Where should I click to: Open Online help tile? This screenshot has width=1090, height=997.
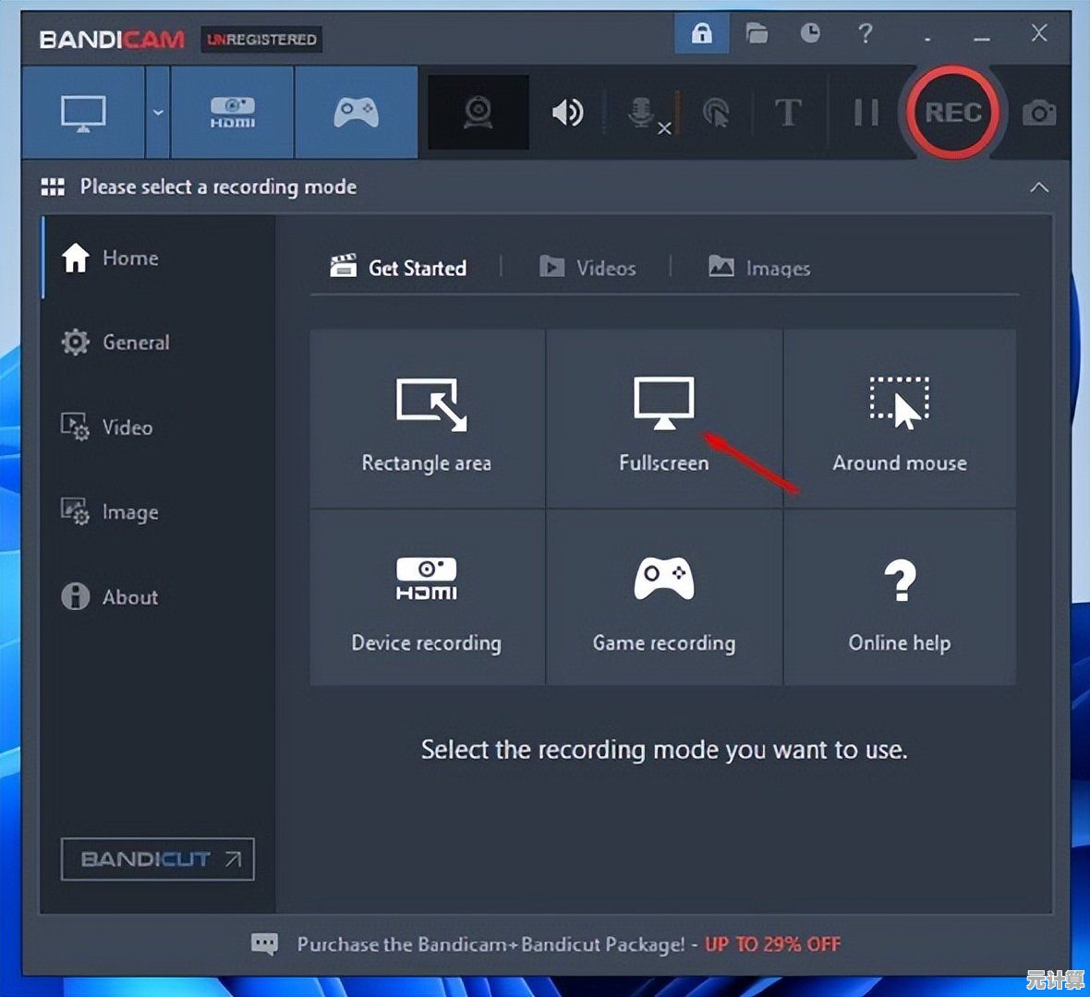901,598
